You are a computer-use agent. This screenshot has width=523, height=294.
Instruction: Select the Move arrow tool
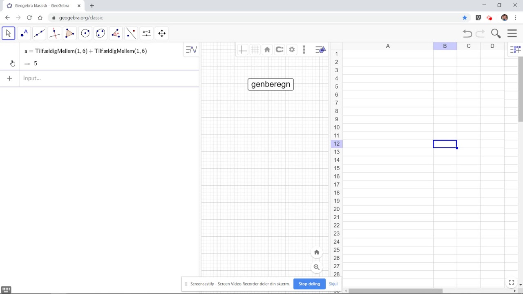tap(9, 33)
